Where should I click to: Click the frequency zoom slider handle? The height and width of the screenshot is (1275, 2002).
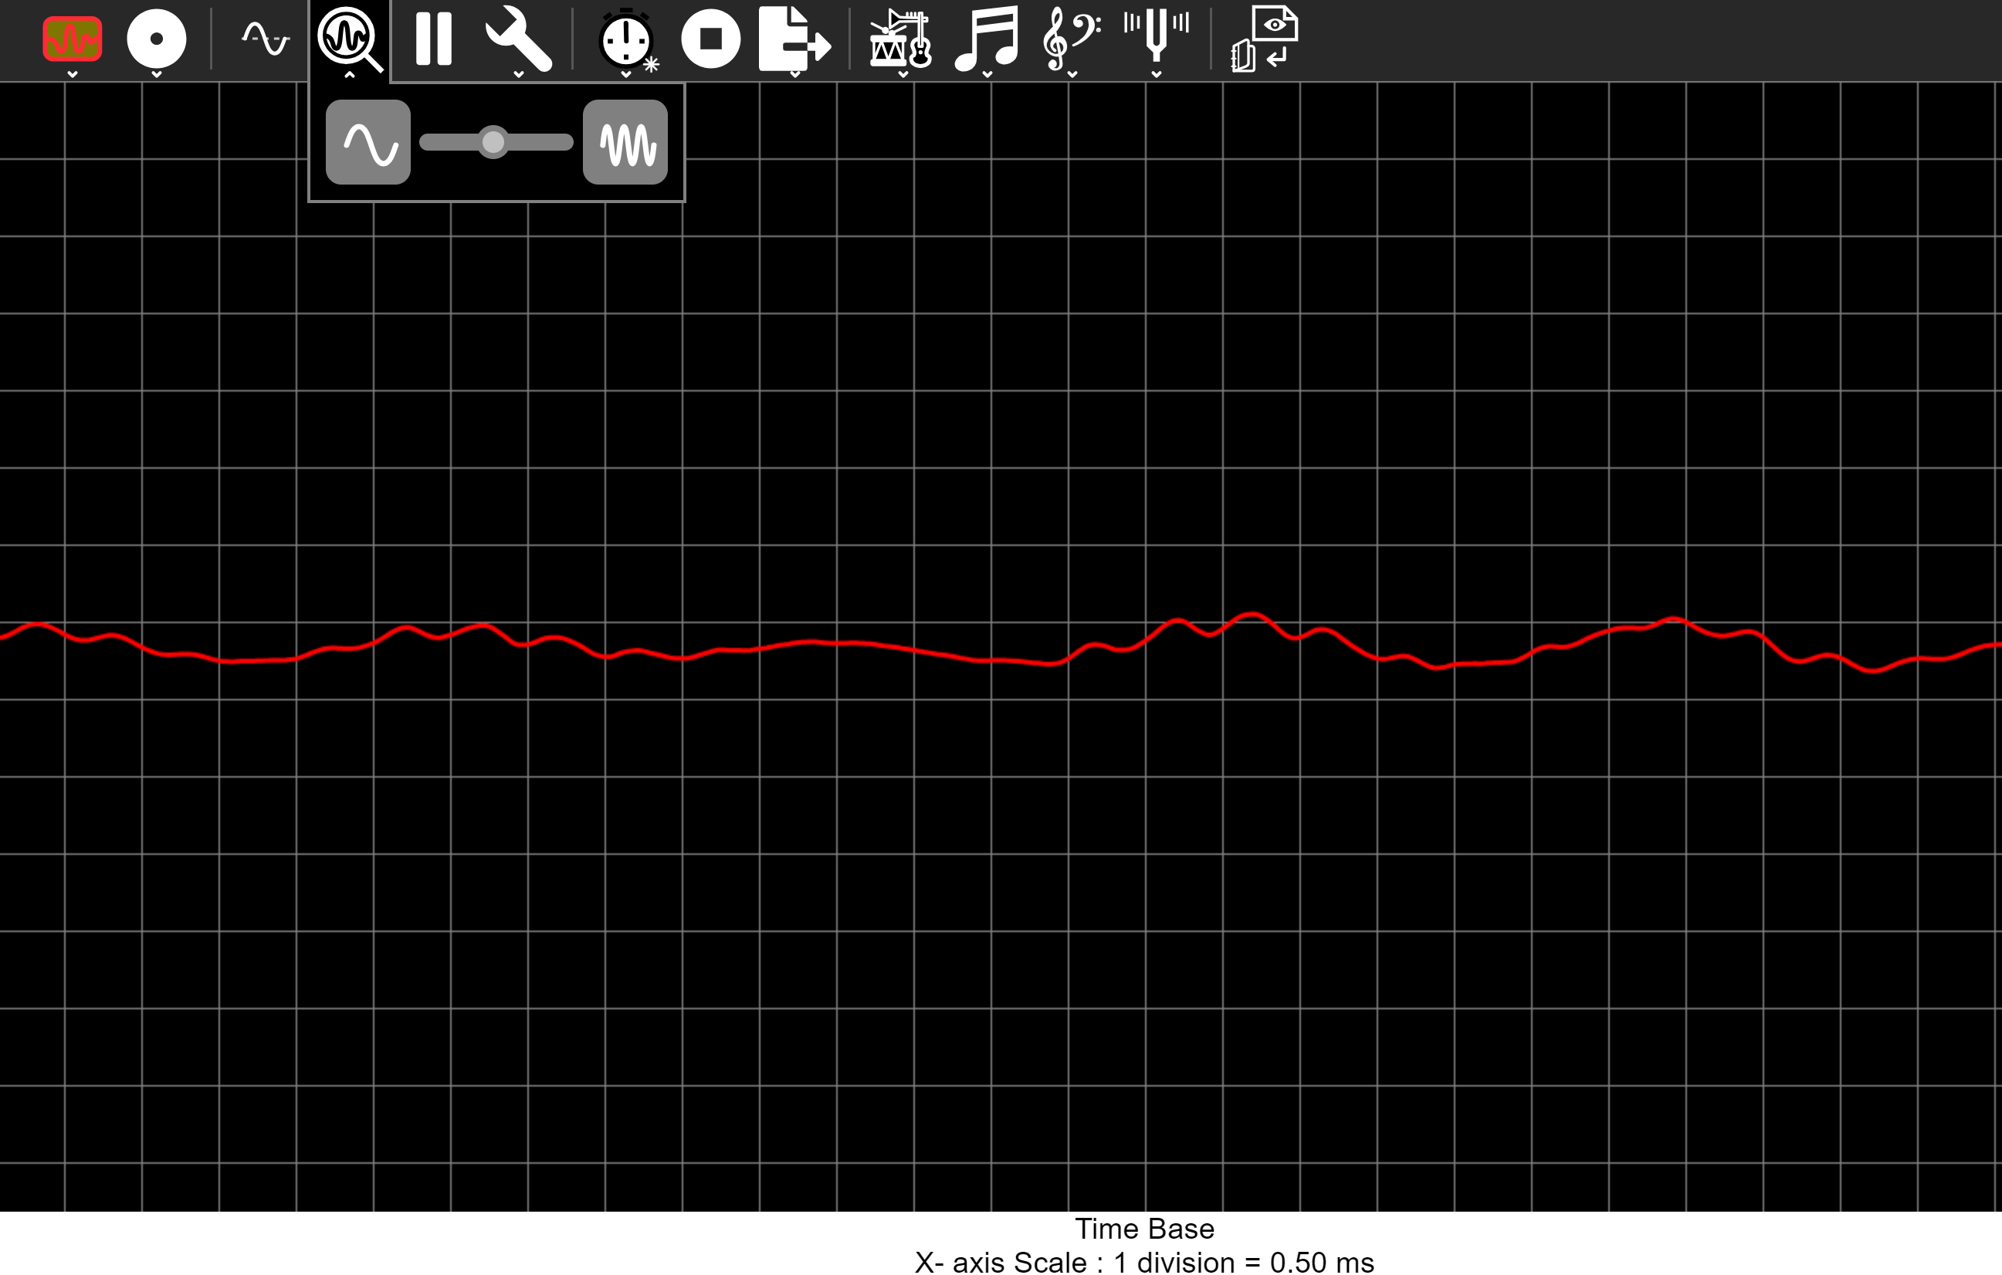493,142
